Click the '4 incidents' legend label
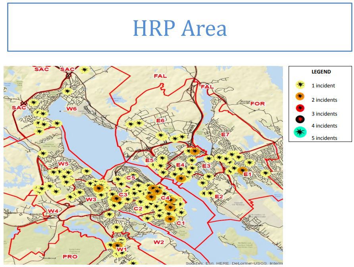This screenshot has height=267, width=354. 324,126
